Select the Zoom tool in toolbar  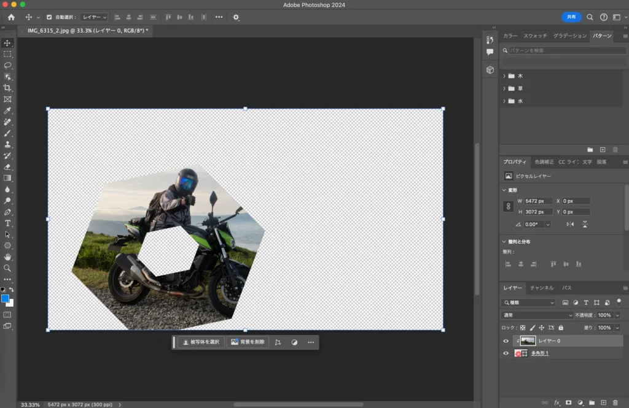tap(7, 268)
